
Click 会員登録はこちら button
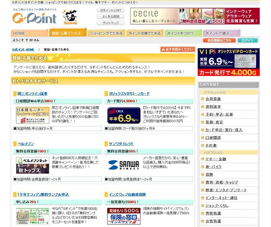(x=219, y=40)
